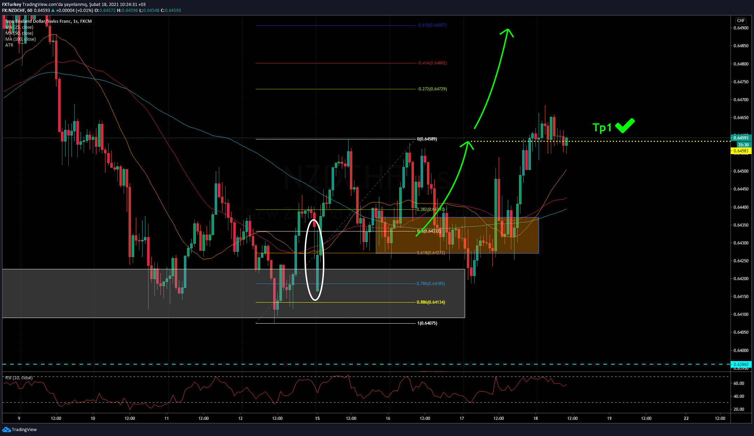Screen dimensions: 754x436
Task: Click the TradingView text beside bottom logo
Action: pyautogui.click(x=24, y=429)
